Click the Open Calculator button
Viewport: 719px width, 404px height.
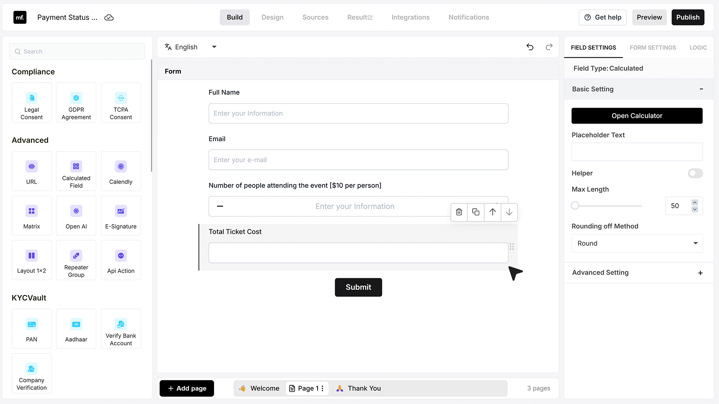(637, 116)
